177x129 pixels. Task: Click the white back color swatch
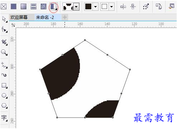click(104, 6)
